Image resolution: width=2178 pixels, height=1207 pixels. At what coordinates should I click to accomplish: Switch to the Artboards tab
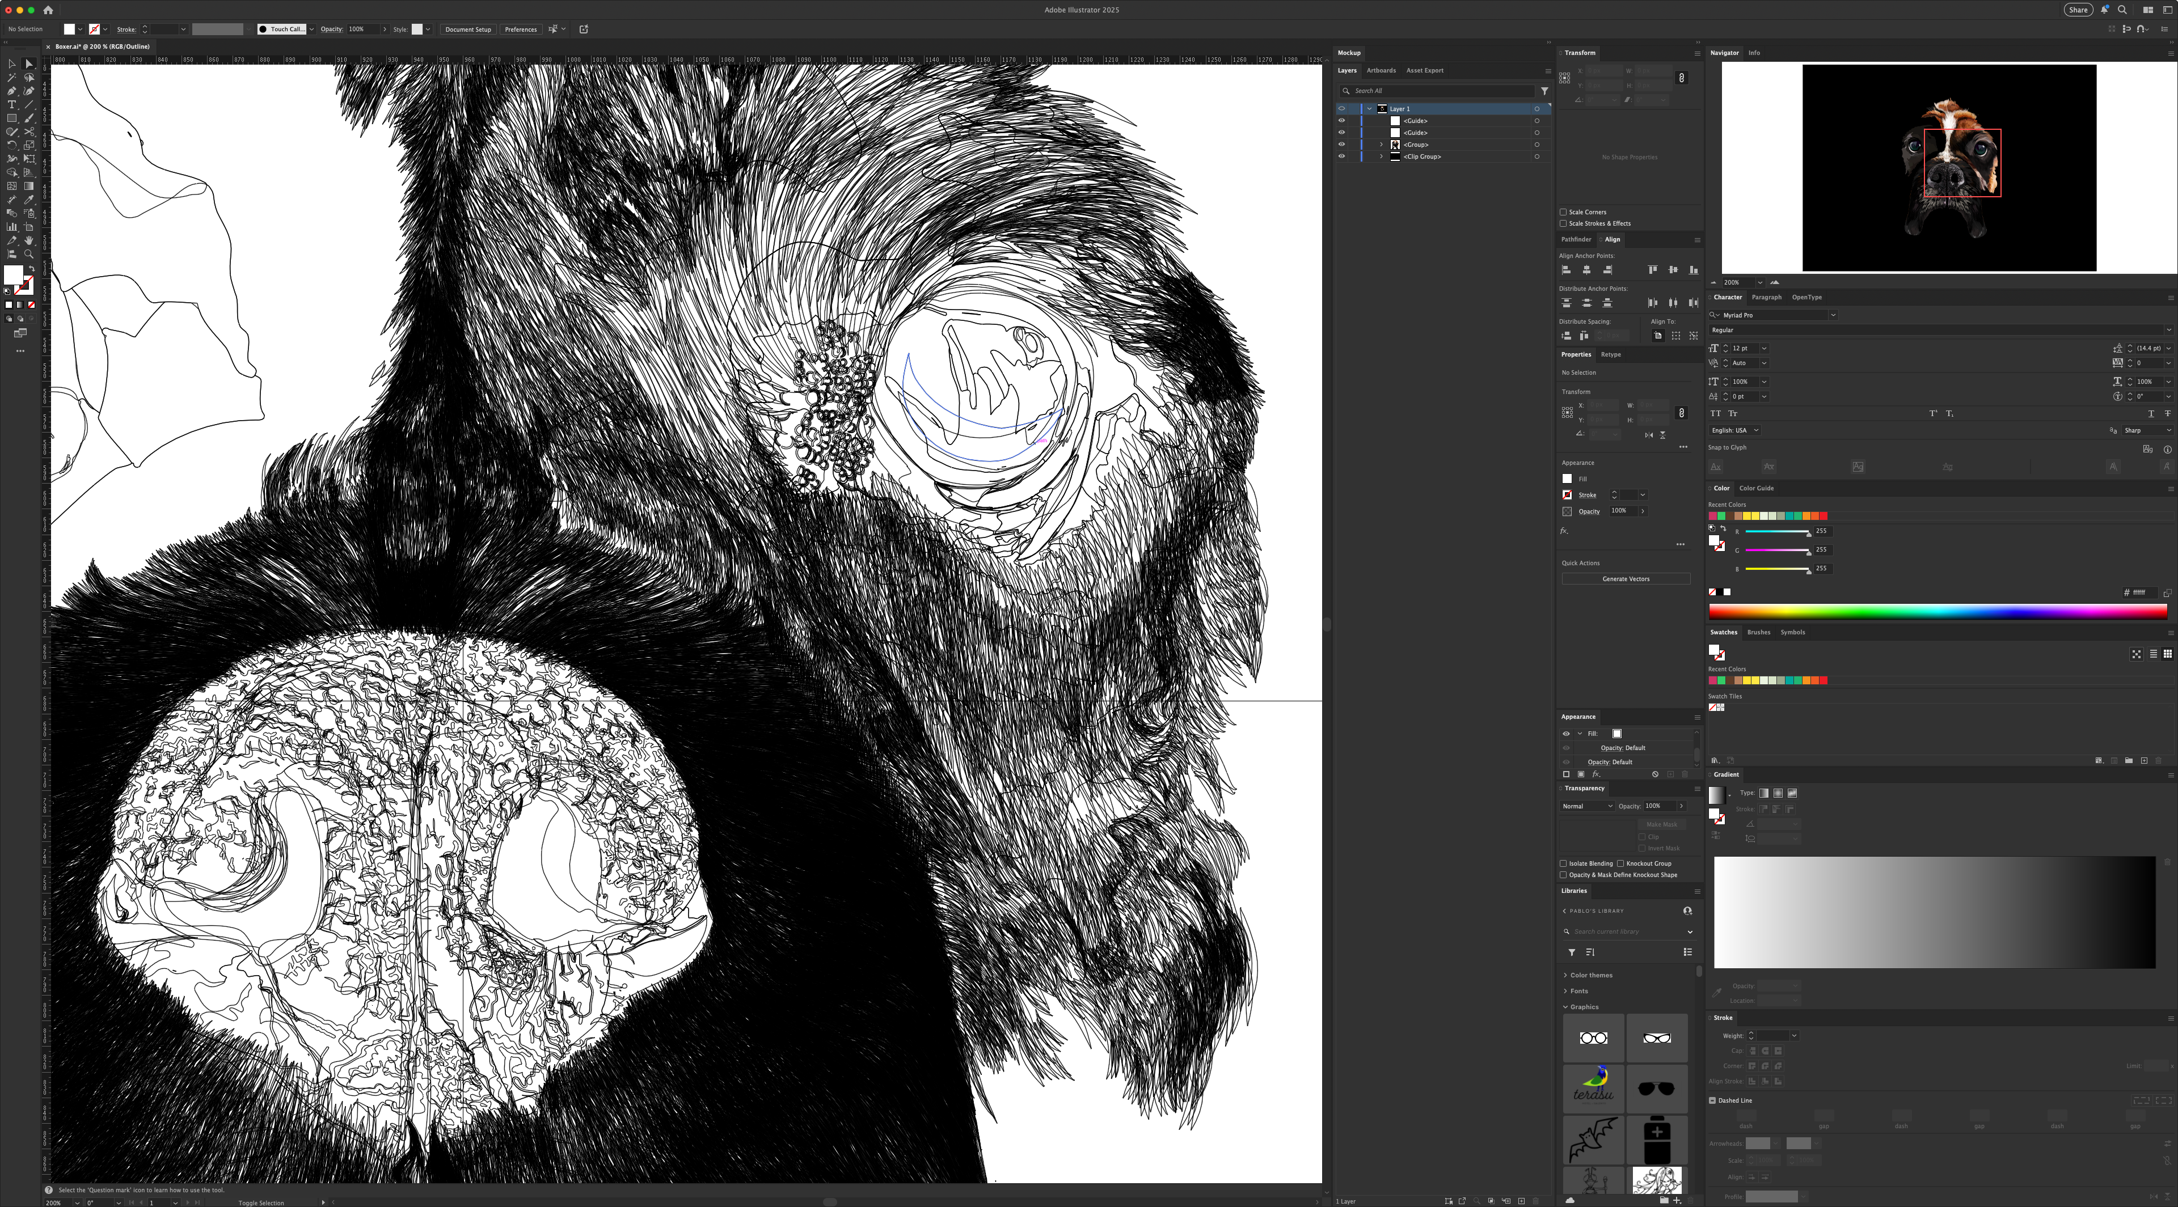pyautogui.click(x=1381, y=70)
